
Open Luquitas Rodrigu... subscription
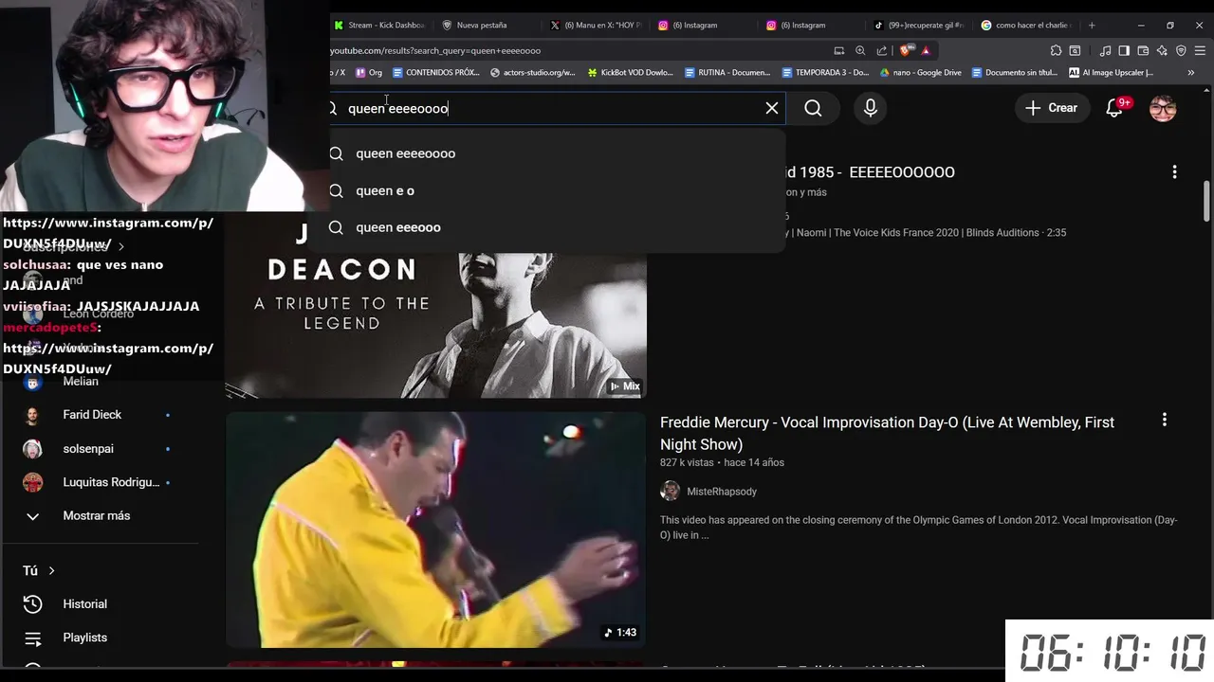(111, 482)
